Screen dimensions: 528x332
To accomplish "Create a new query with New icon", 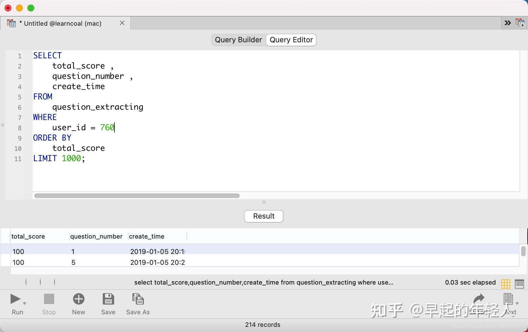I will [78, 299].
